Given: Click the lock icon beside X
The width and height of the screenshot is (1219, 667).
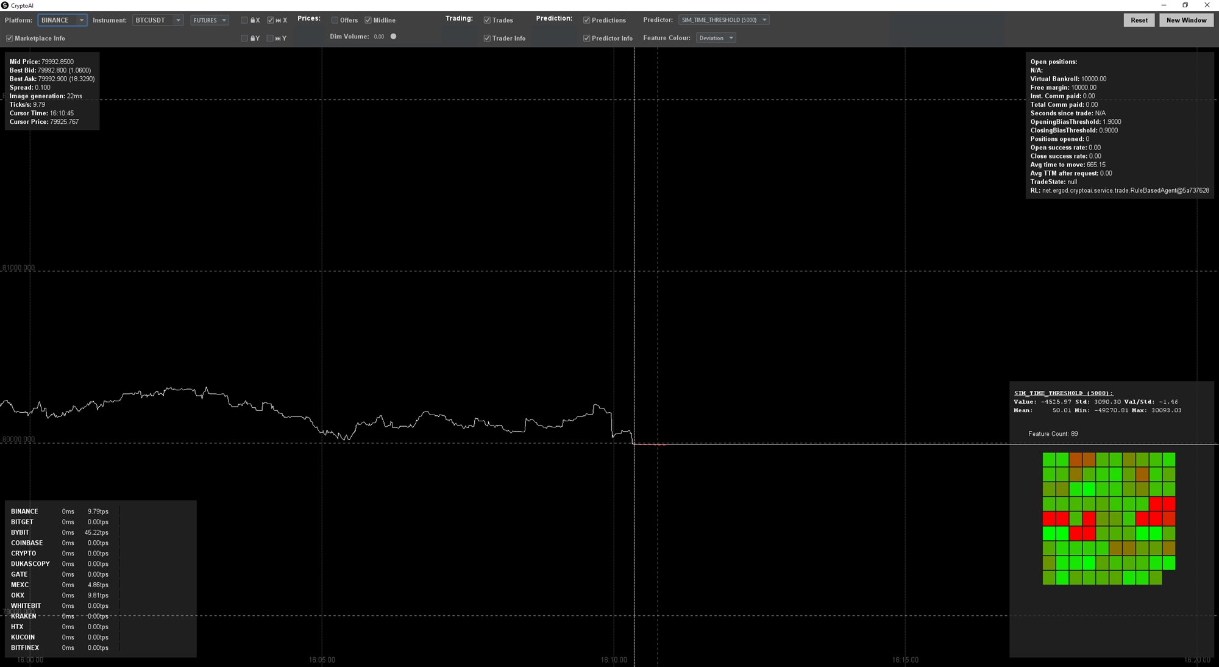Looking at the screenshot, I should pyautogui.click(x=253, y=20).
